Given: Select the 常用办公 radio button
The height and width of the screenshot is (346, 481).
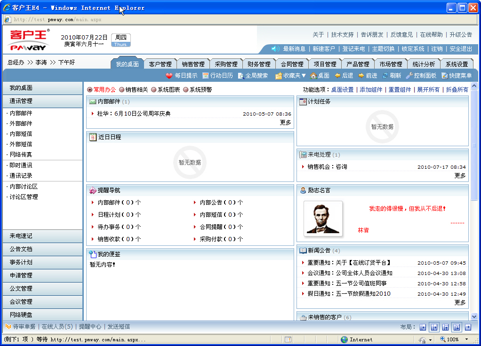Looking at the screenshot, I should 88,89.
